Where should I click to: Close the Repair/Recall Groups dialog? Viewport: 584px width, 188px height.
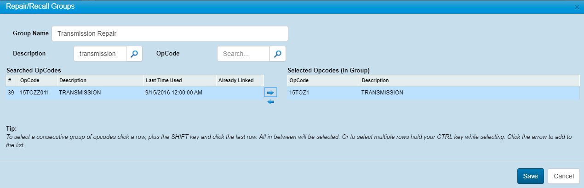pyautogui.click(x=577, y=7)
